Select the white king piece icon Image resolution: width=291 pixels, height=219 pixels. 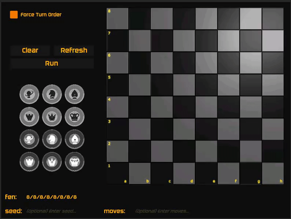74,162
